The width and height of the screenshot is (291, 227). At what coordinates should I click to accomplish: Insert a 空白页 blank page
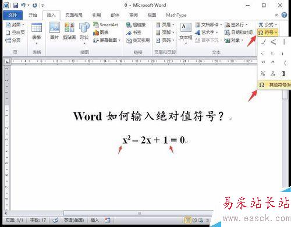[x=15, y=33]
